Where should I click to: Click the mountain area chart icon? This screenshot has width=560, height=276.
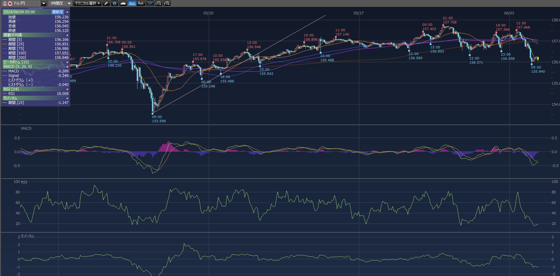coord(123,3)
